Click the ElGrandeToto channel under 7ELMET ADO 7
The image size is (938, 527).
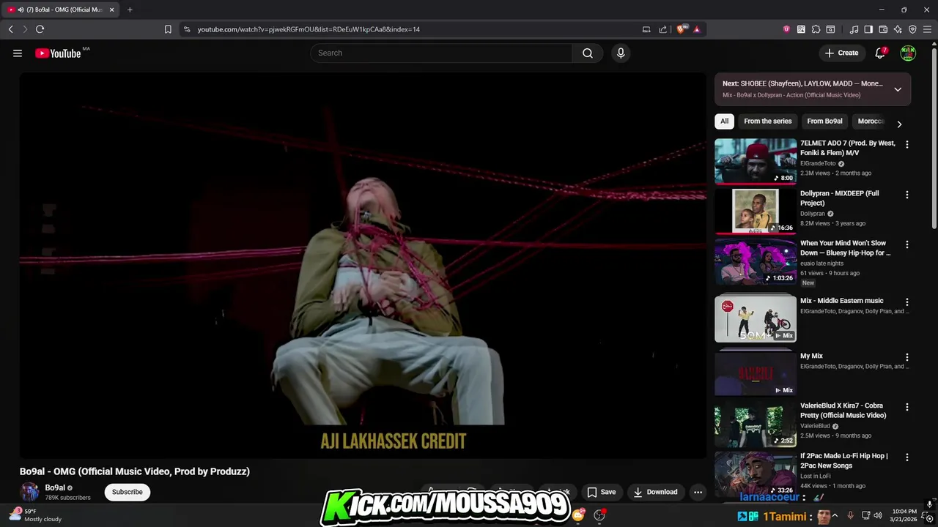click(x=818, y=163)
